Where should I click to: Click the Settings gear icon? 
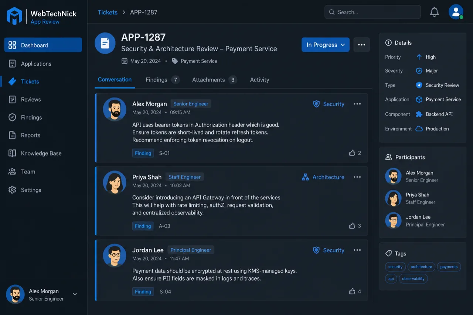(x=12, y=190)
